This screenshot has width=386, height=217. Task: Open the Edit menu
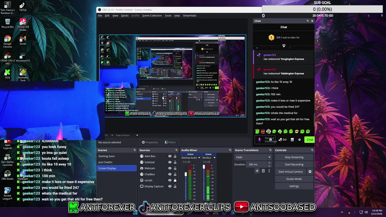[107, 15]
